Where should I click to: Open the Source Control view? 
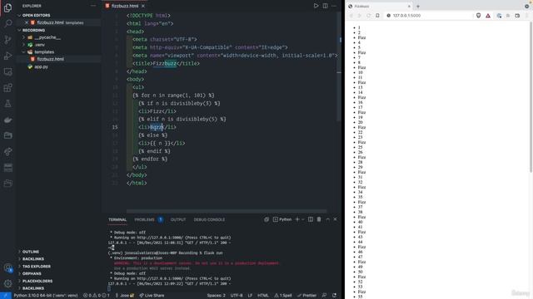7,40
